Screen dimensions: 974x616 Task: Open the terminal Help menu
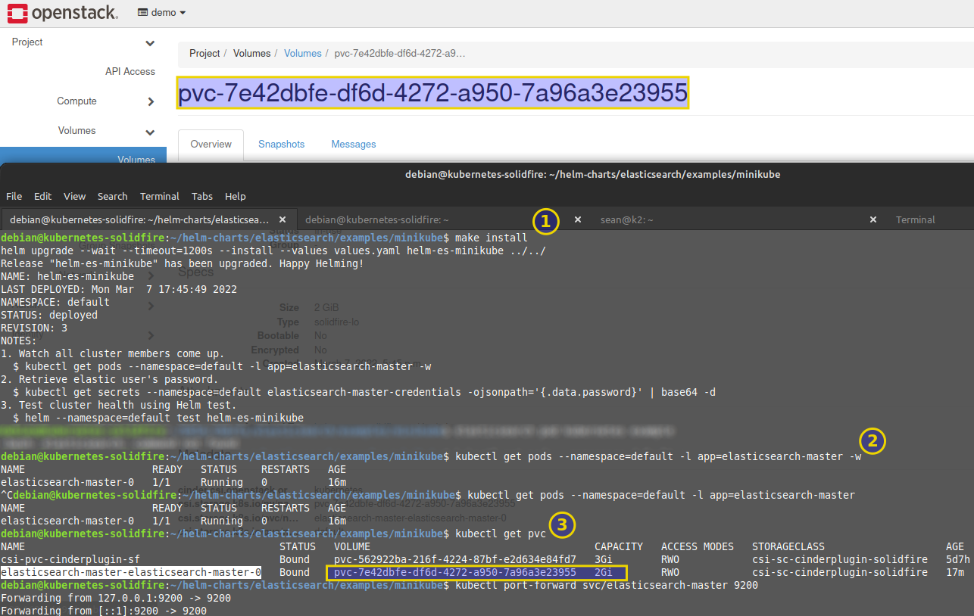pos(236,197)
